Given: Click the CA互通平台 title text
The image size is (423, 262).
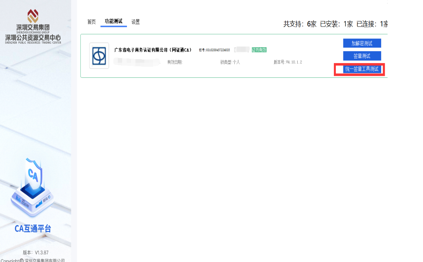Looking at the screenshot, I should [x=33, y=229].
